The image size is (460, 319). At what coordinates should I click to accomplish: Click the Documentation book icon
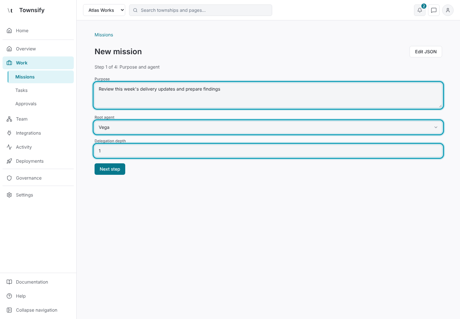(9, 282)
